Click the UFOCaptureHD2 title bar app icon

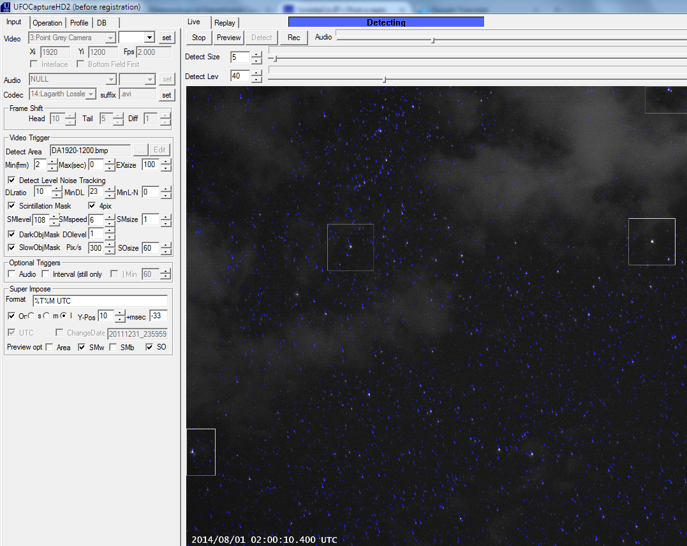coord(6,7)
